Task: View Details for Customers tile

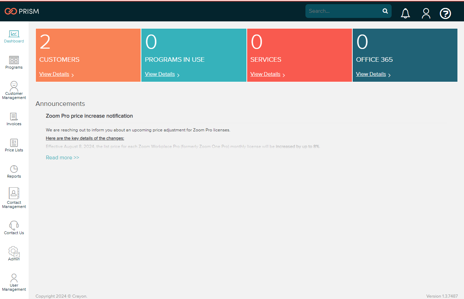Action: [54, 74]
